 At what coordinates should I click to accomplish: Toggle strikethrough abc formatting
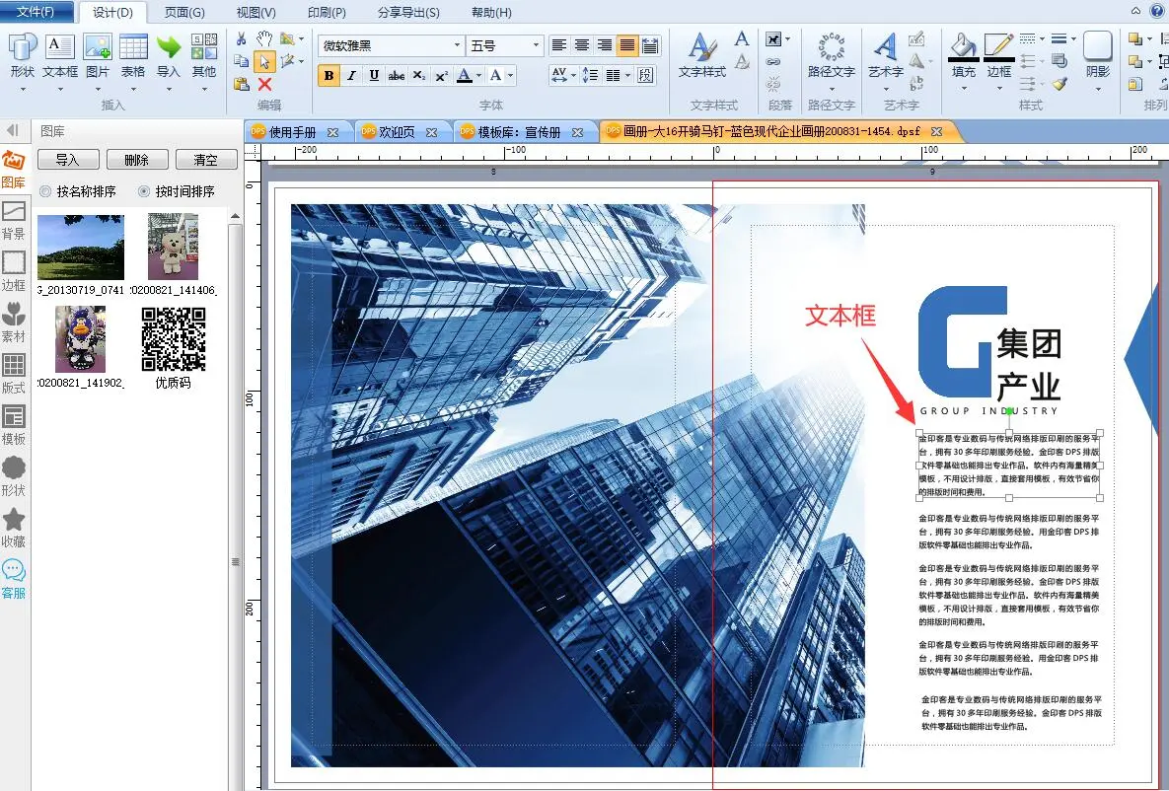(397, 75)
